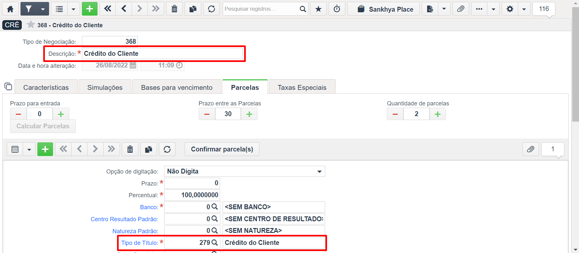The width and height of the screenshot is (579, 253).
Task: Decrease Prazo entre as Parcelas
Action: (207, 114)
